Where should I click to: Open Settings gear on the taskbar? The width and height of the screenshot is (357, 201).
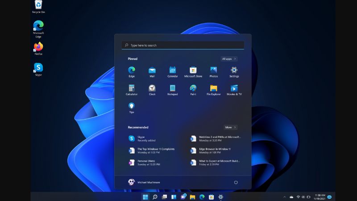click(x=220, y=197)
